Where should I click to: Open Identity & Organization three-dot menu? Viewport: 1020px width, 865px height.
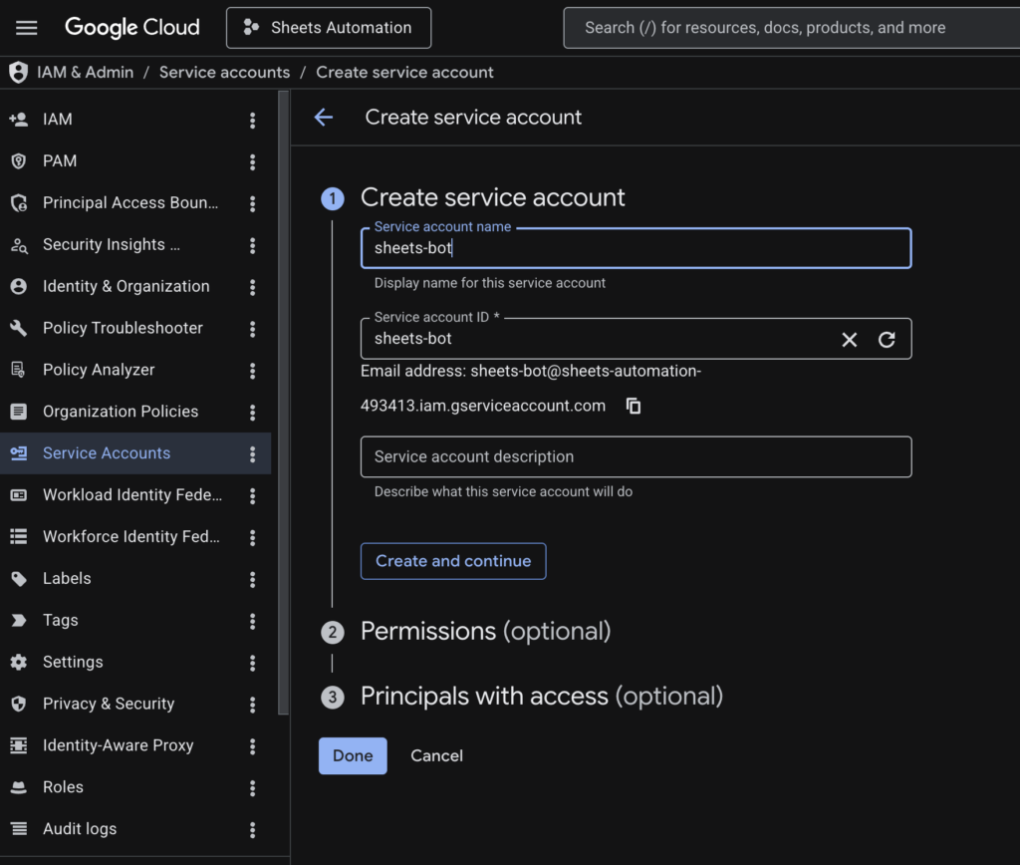click(x=252, y=287)
